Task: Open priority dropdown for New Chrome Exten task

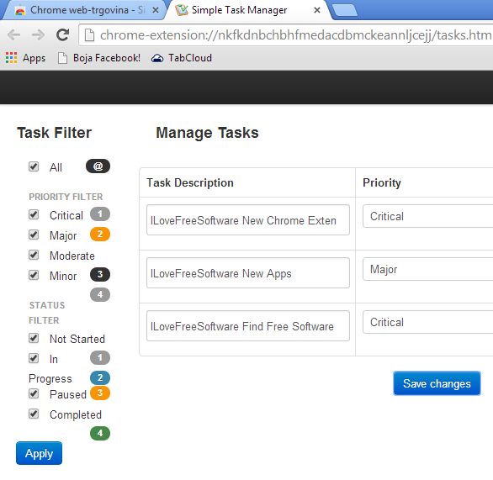Action: (427, 216)
